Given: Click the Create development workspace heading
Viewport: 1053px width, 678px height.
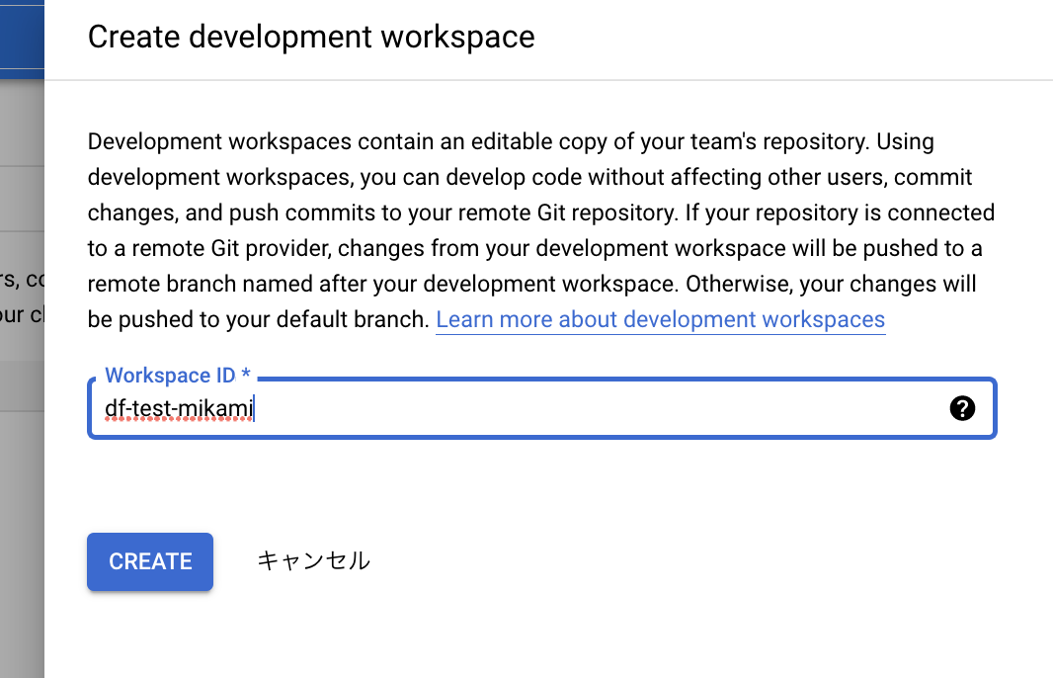Looking at the screenshot, I should coord(311,37).
